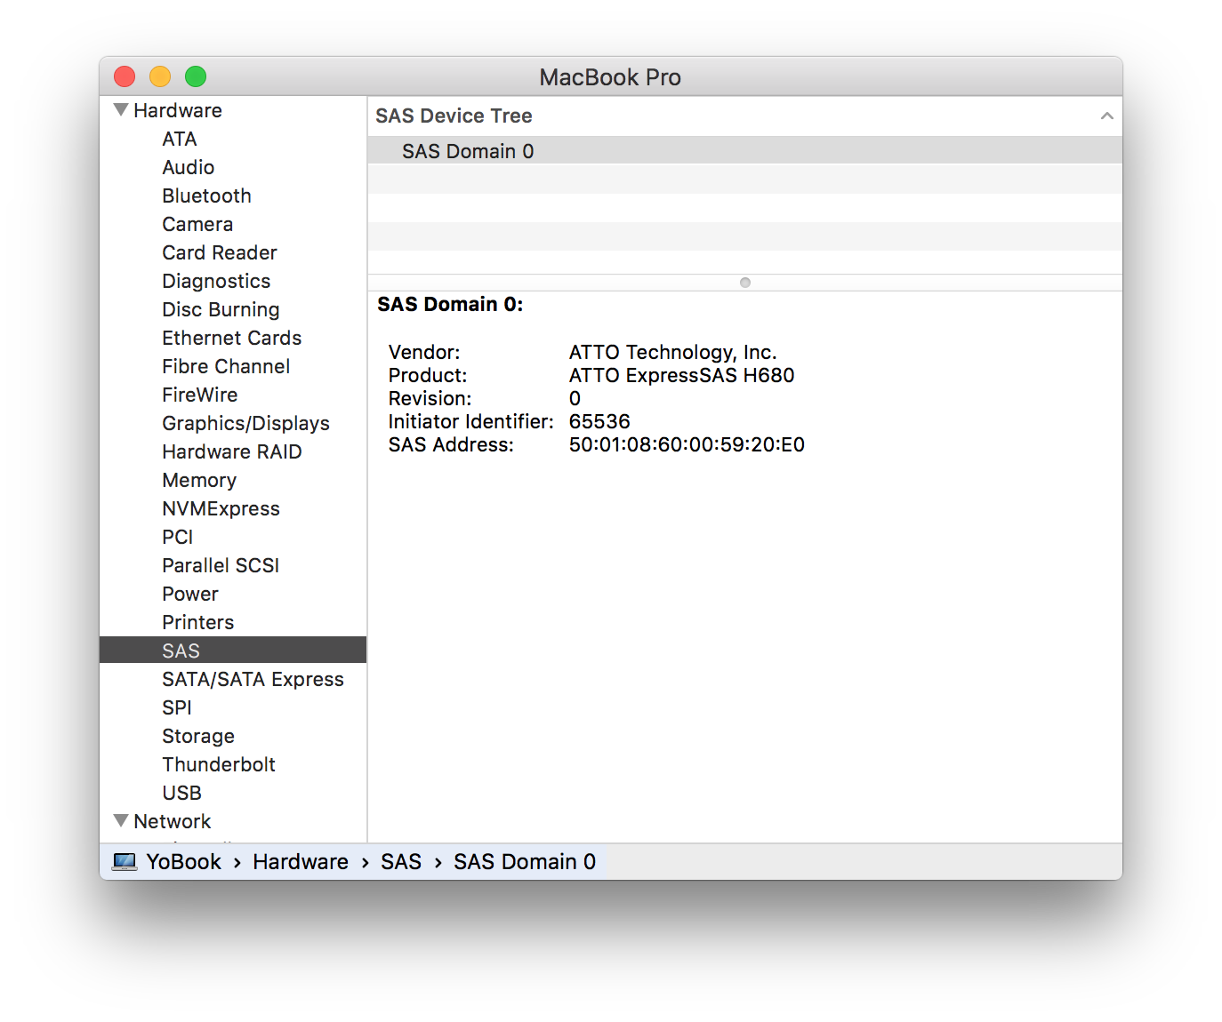Select NVMExpress in the sidebar
This screenshot has width=1222, height=1022.
221,509
